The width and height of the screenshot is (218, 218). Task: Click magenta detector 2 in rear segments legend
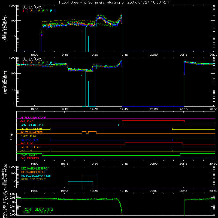click(28, 63)
